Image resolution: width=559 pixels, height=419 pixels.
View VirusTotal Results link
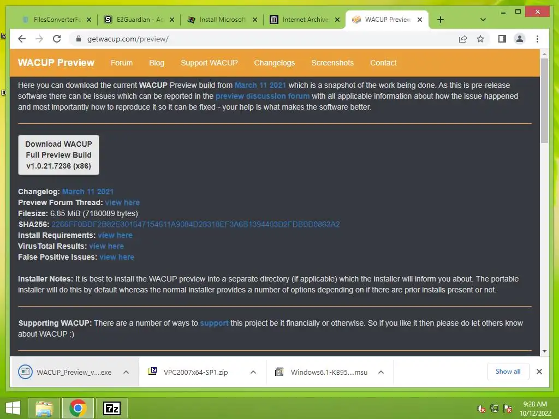click(106, 246)
